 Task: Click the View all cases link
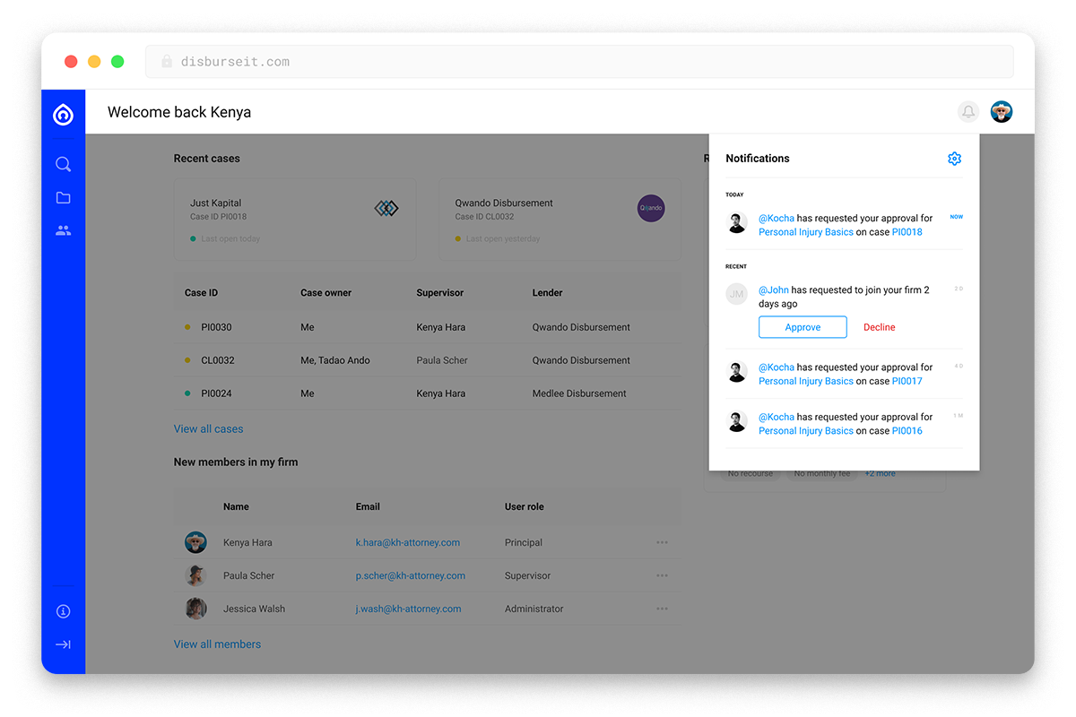208,429
